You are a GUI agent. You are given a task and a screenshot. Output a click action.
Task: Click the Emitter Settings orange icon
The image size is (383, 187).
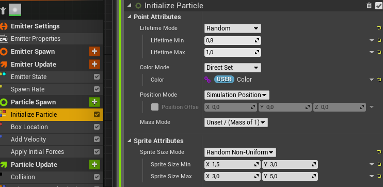(4, 26)
